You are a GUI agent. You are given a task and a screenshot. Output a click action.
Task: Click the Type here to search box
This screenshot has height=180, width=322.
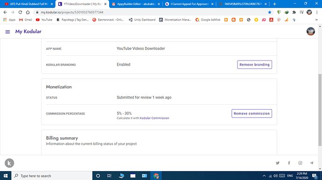click(52, 176)
